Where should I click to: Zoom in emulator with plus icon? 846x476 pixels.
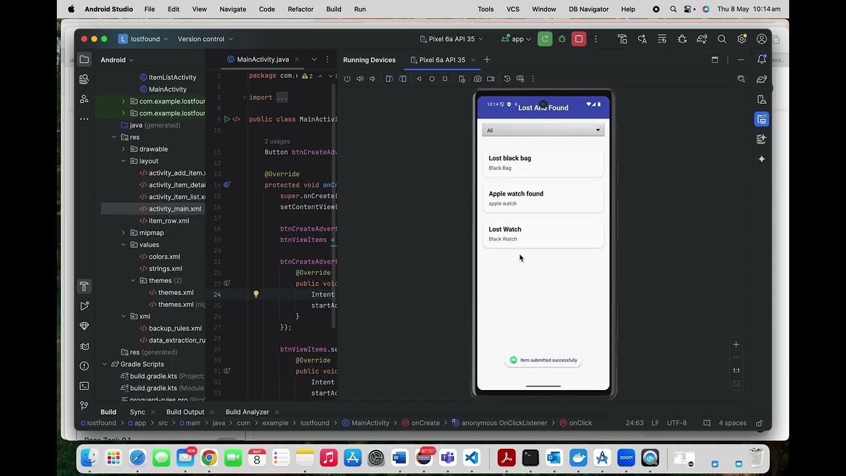point(736,344)
